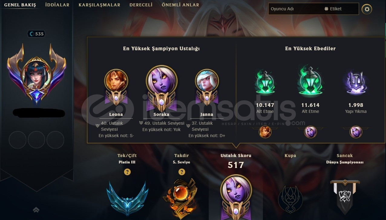Show the Tek/Çift question mark info

click(x=127, y=172)
